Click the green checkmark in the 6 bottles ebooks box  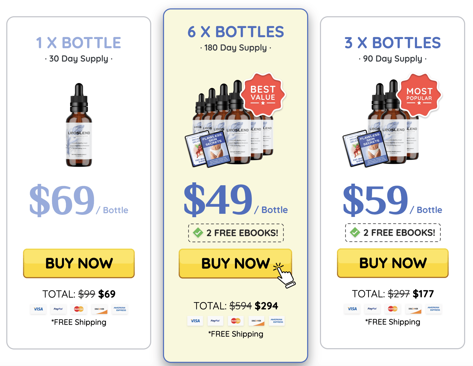click(x=198, y=233)
